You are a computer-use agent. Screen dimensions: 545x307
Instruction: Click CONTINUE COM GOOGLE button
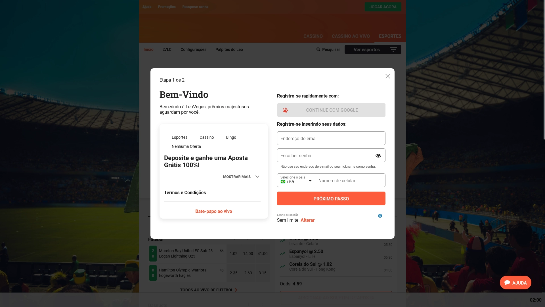pyautogui.click(x=331, y=110)
